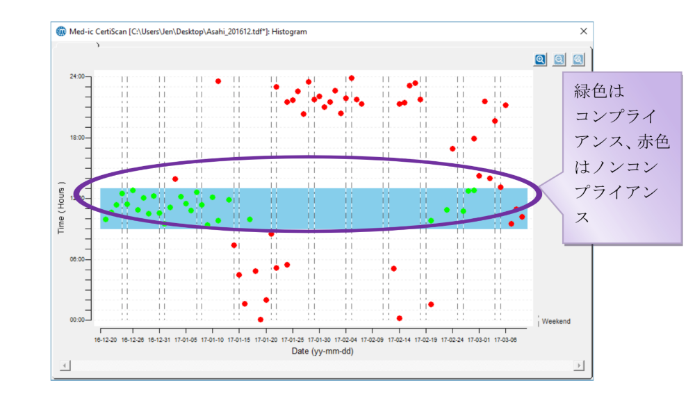Click the green dot in blue band near 17-02-19

[431, 220]
